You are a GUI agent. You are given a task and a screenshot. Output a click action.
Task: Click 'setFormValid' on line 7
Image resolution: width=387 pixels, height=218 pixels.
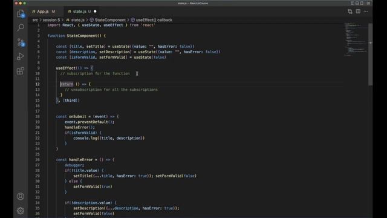[x=112, y=58]
